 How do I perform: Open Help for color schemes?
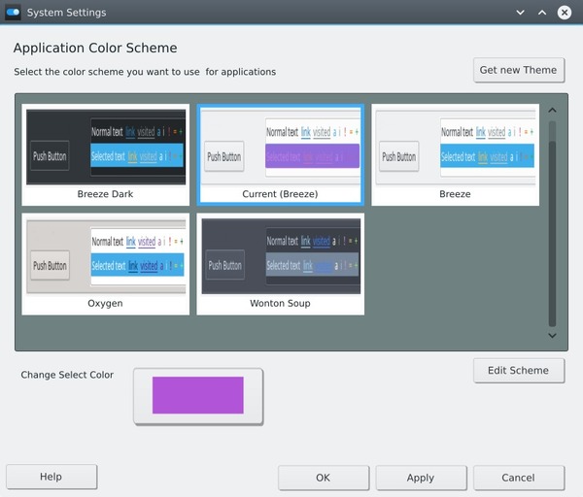pyautogui.click(x=51, y=477)
